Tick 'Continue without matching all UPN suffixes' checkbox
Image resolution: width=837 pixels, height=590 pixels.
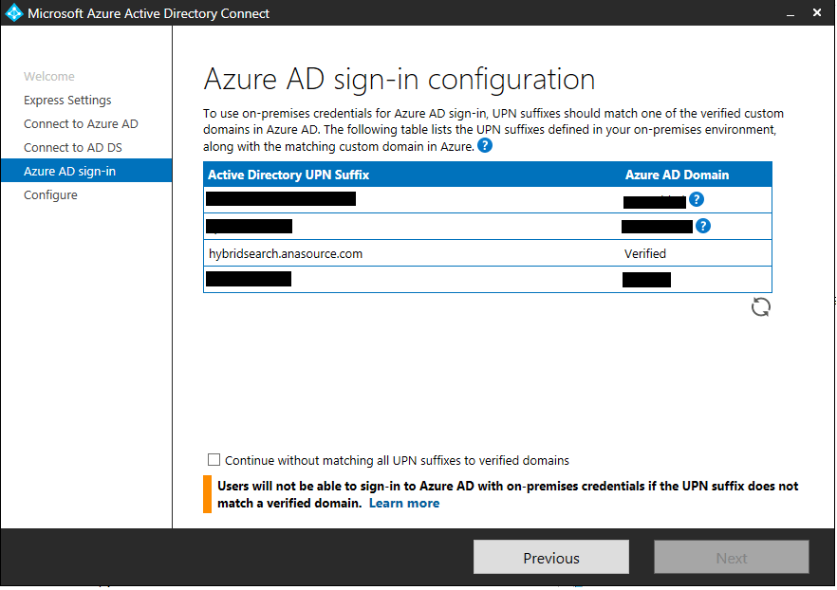pos(214,459)
